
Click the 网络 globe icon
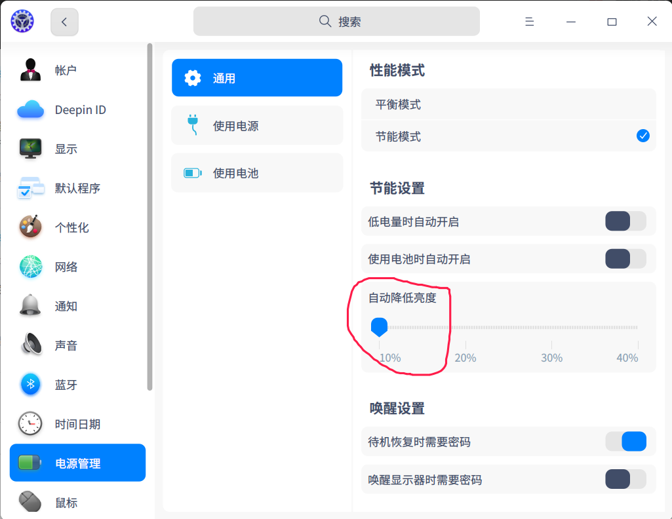coord(30,266)
